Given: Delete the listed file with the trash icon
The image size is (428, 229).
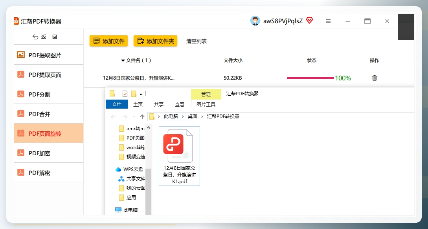Looking at the screenshot, I should pyautogui.click(x=375, y=78).
